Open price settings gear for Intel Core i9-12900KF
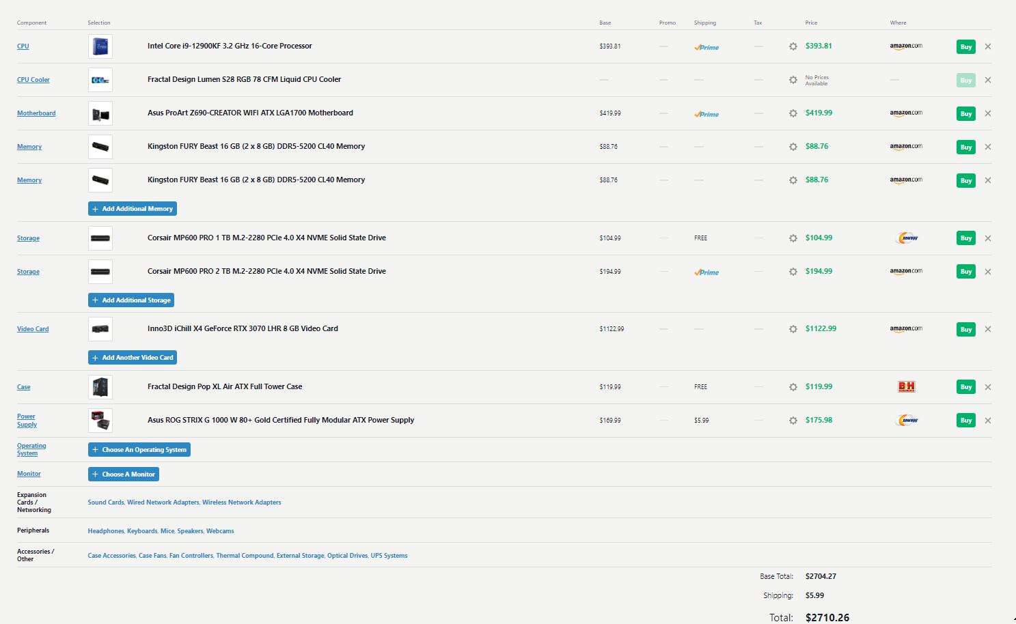 coord(793,46)
